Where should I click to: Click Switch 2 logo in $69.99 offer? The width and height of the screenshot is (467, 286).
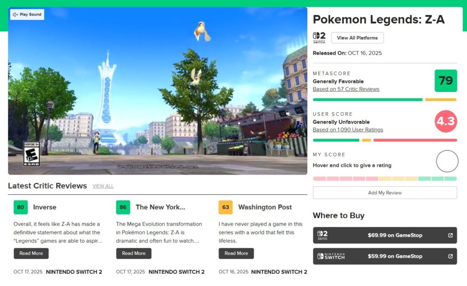(322, 236)
